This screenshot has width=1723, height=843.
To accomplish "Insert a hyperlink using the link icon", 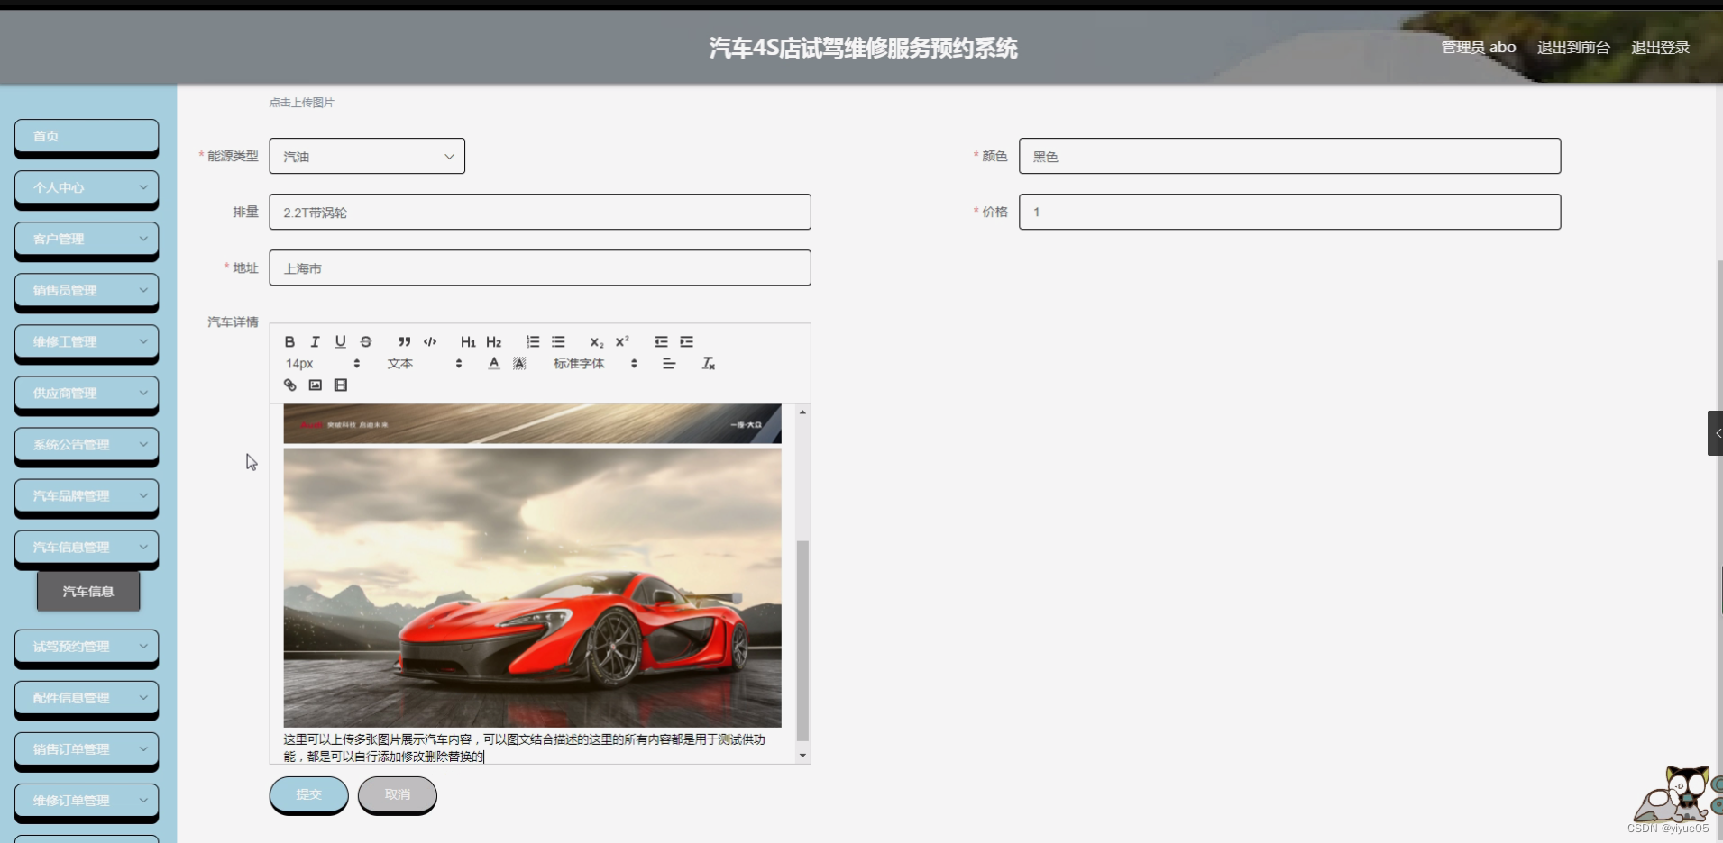I will 289,385.
